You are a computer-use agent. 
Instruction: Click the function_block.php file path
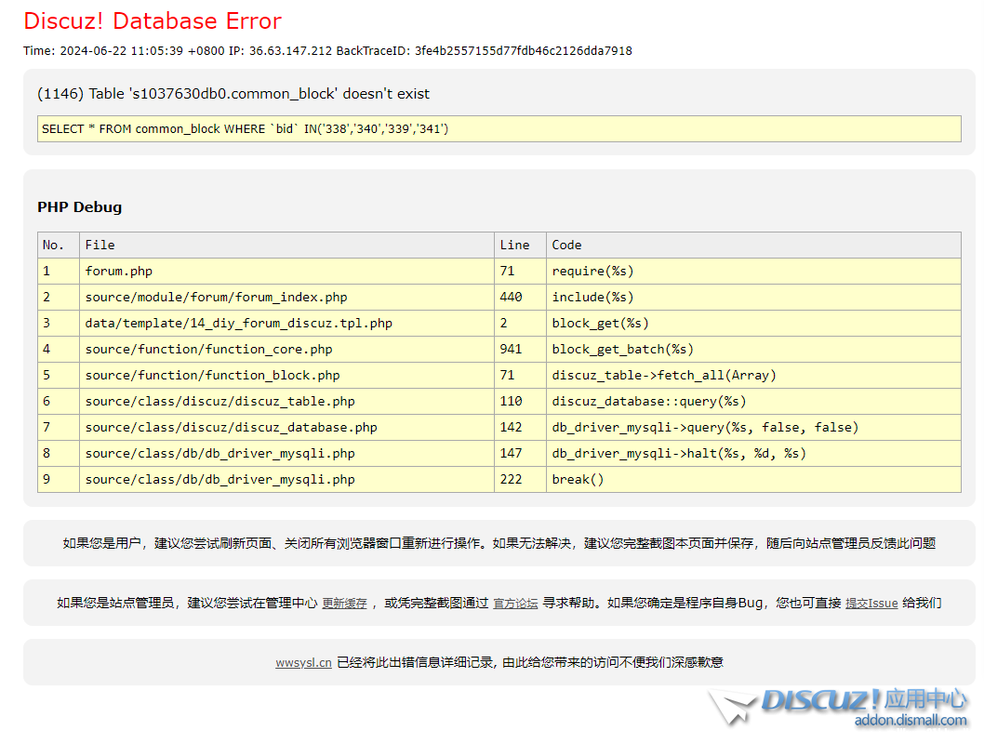[212, 375]
